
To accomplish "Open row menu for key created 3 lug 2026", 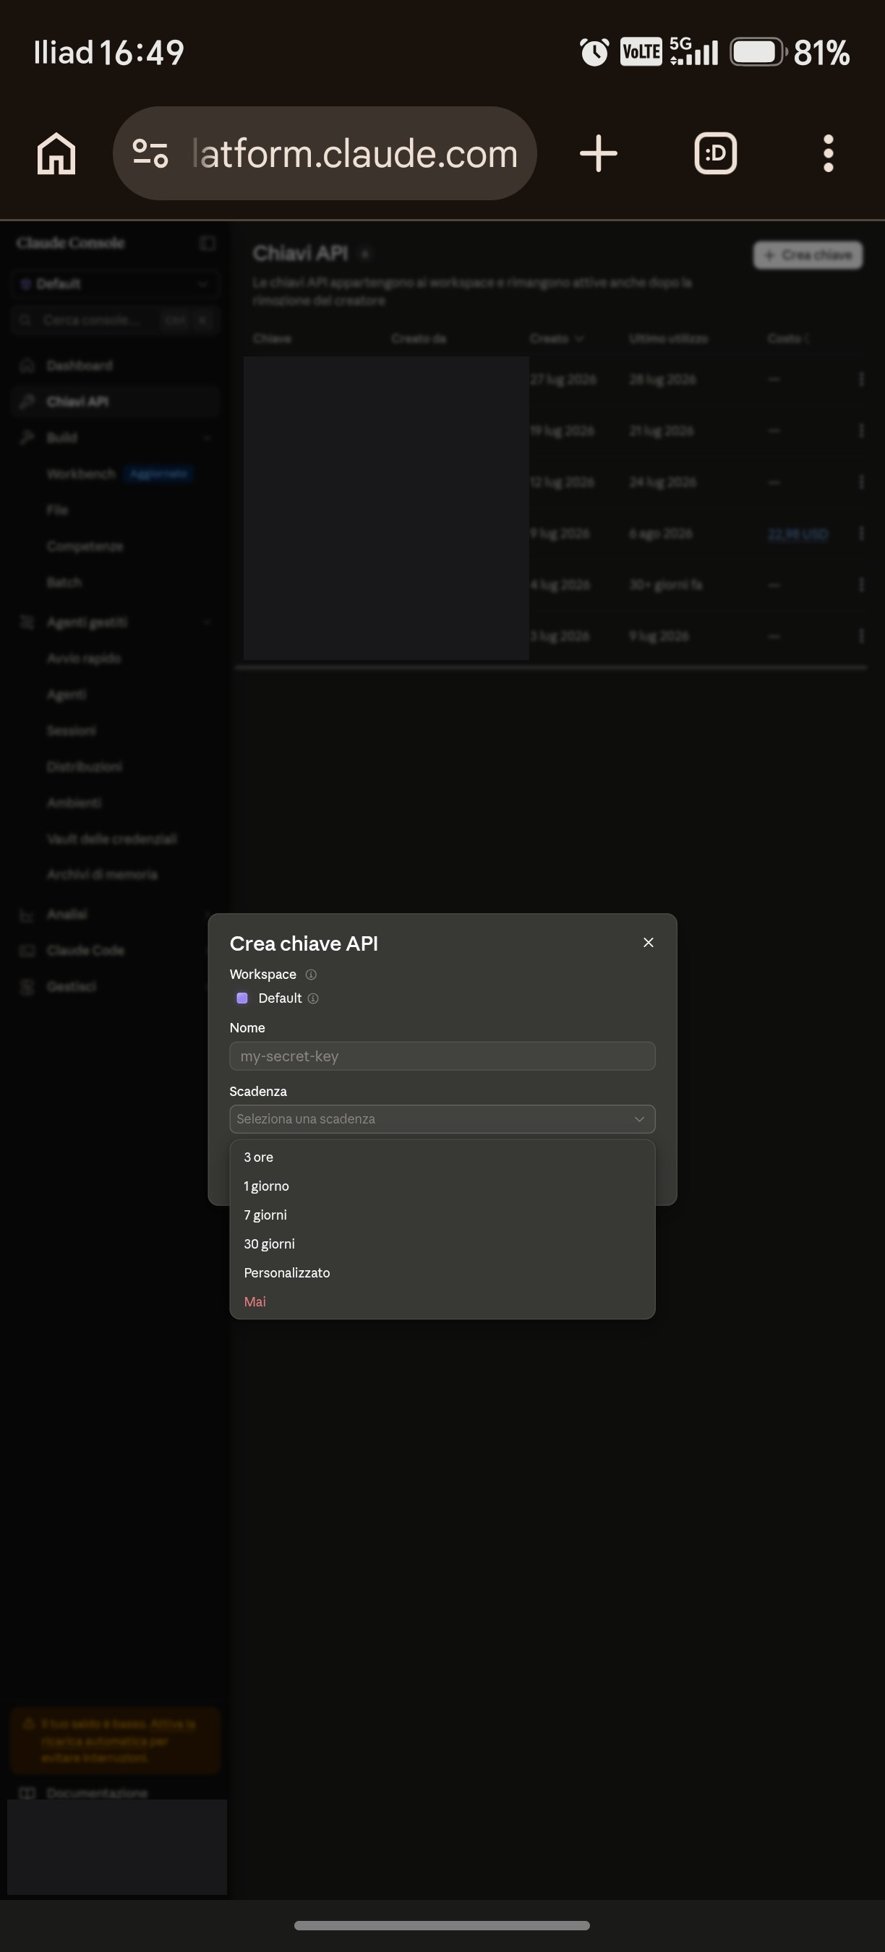I will (860, 635).
